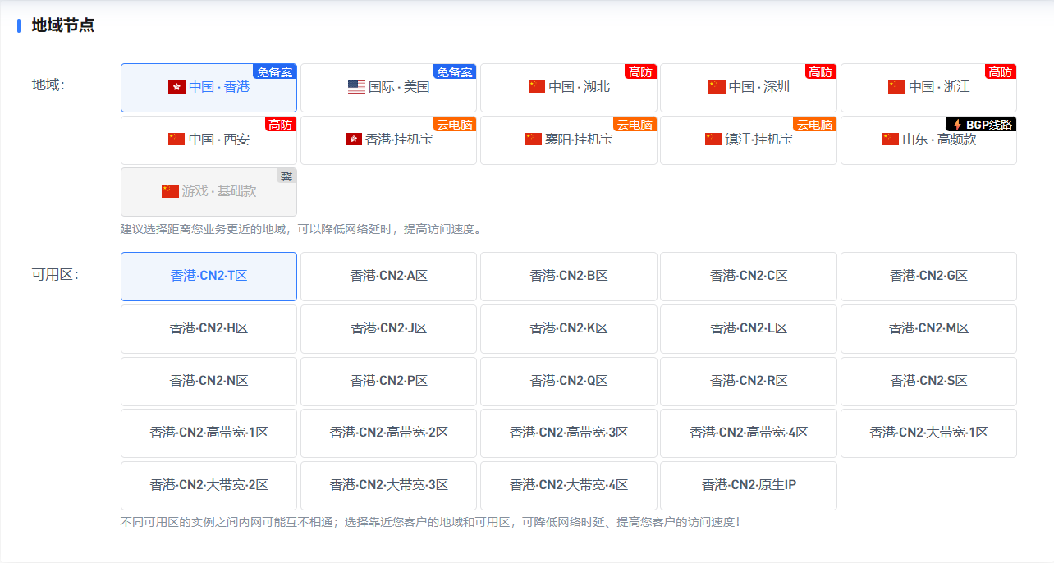Switch to zone 香港·CN2·R区
Screen dimensions: 1054x563
click(749, 382)
